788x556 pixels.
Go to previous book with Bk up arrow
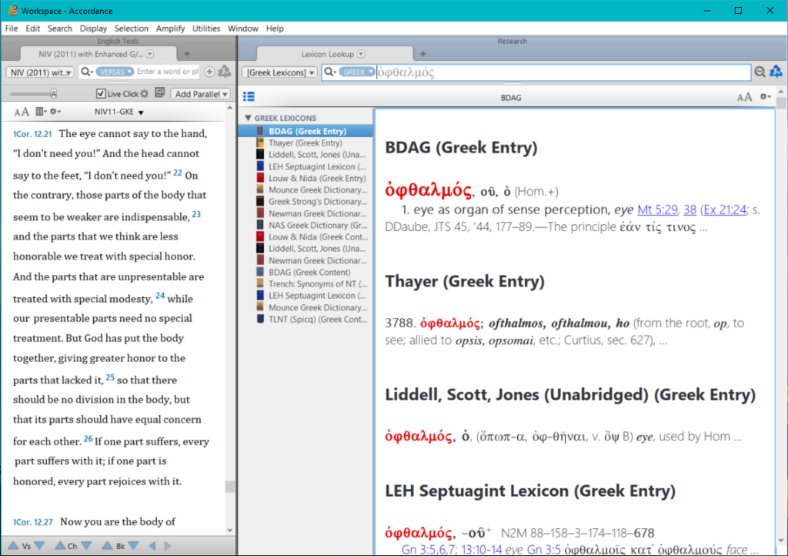[x=107, y=545]
